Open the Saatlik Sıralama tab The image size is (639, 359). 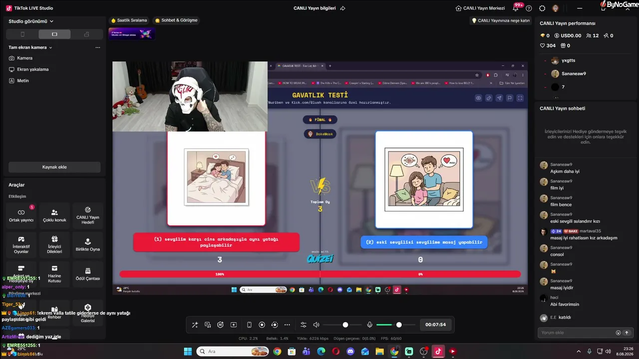coord(129,20)
